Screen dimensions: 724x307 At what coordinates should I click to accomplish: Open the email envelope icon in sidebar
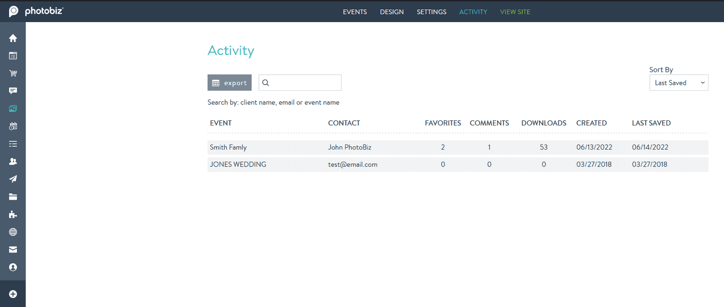click(13, 249)
